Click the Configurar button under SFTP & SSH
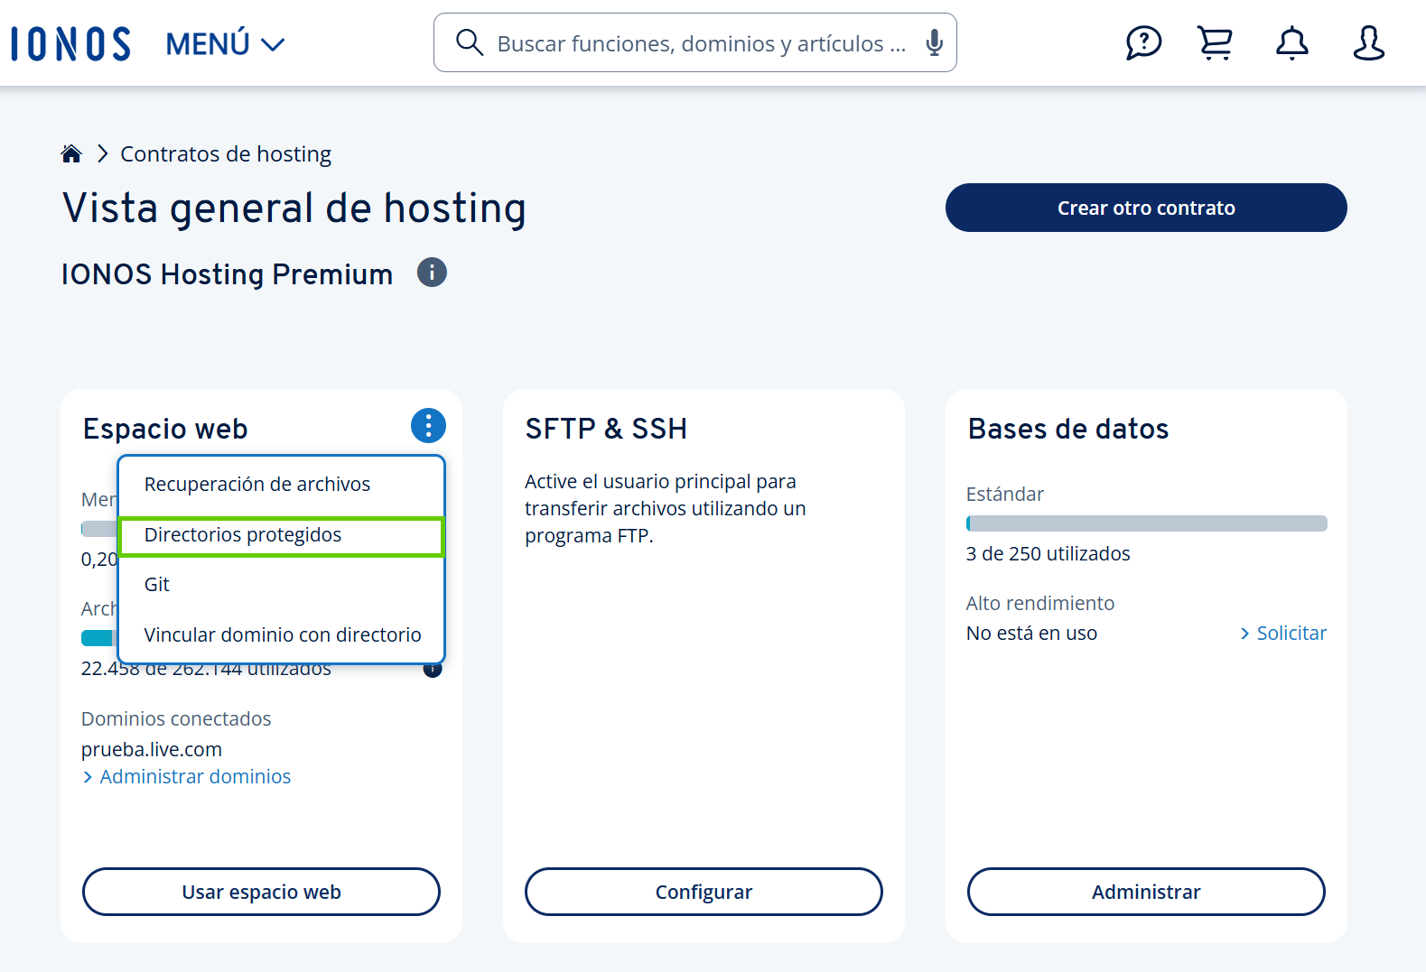The height and width of the screenshot is (972, 1426). pos(704,892)
